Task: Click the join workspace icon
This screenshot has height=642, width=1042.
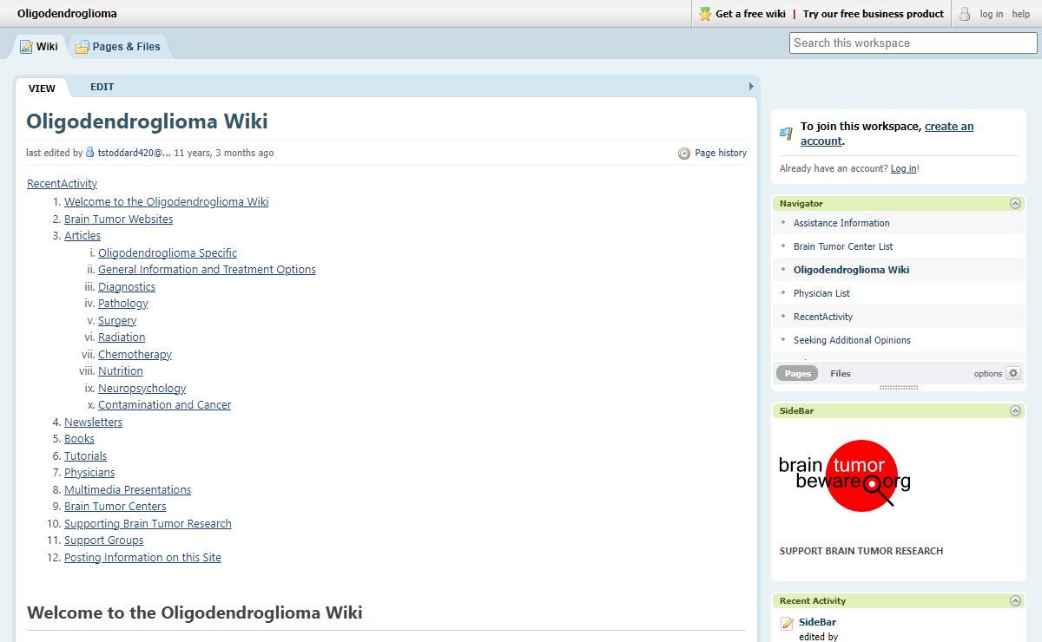Action: pos(786,134)
